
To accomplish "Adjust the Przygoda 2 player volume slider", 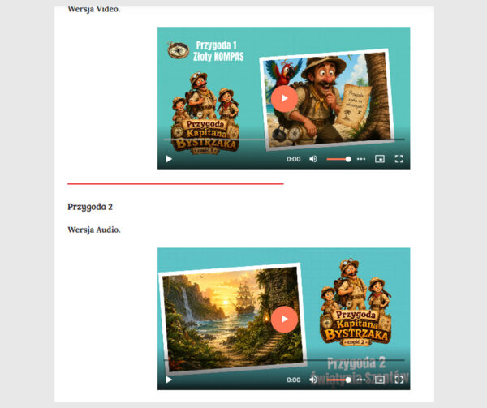I will [x=338, y=380].
